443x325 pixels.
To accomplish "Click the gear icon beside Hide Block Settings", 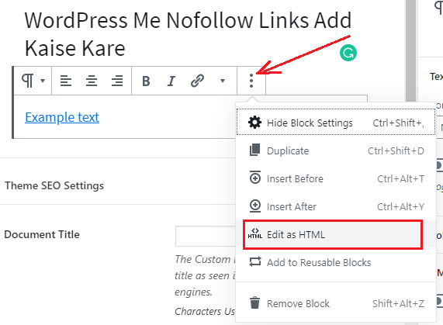I will (254, 123).
